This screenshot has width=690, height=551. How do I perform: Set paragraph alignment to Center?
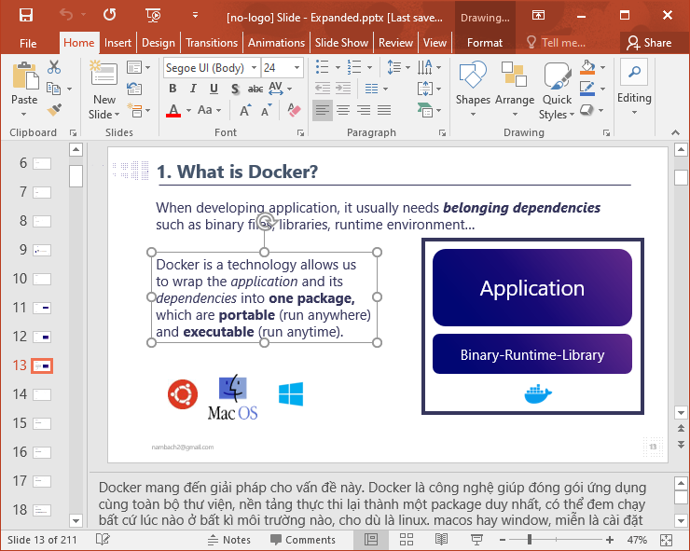click(343, 110)
